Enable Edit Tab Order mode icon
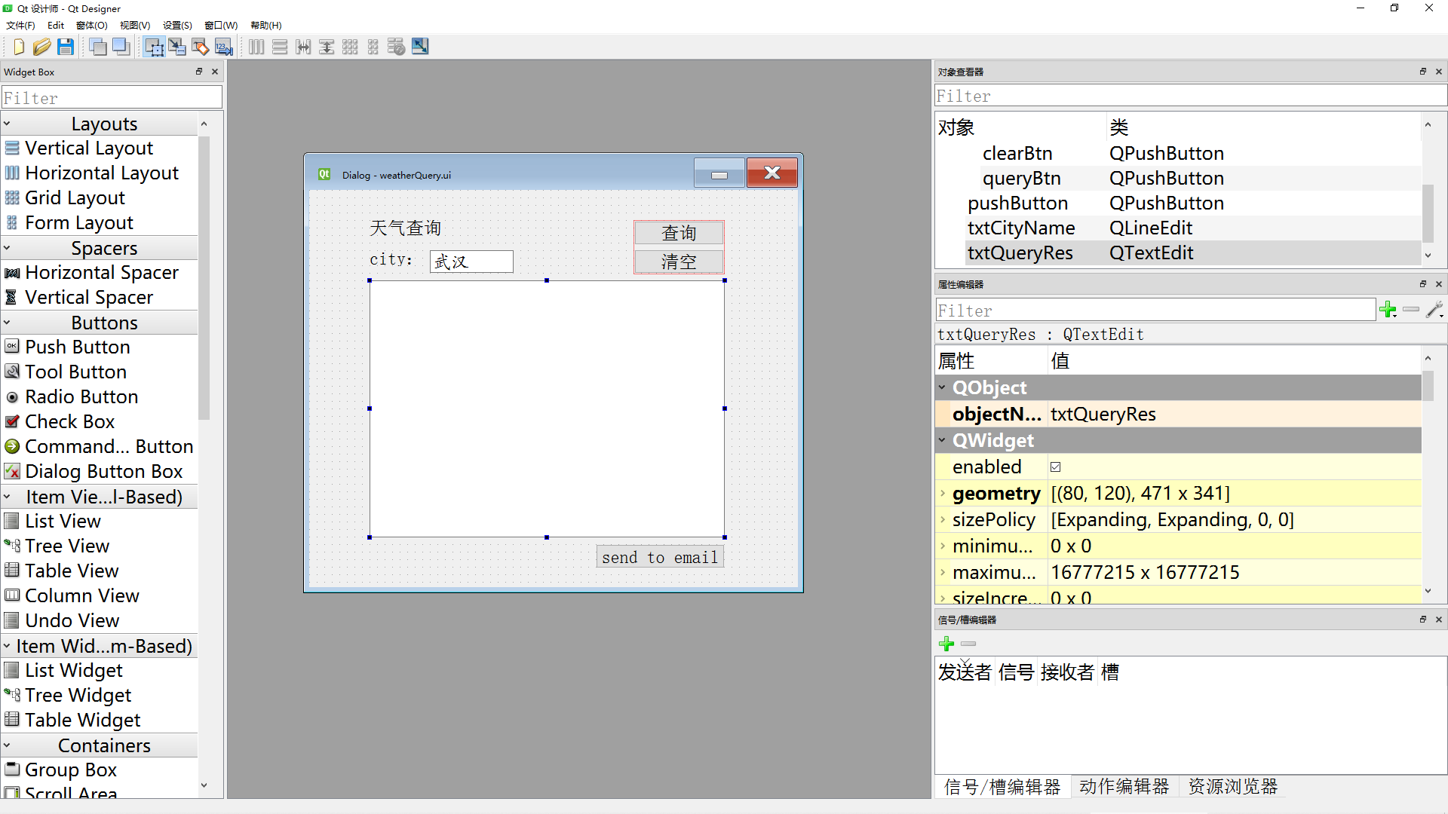Viewport: 1448px width, 814px height. (x=224, y=47)
